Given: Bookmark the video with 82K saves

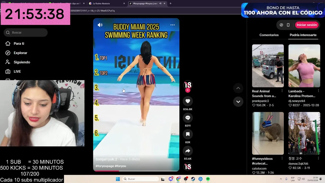Looking at the screenshot, I should 188,134.
